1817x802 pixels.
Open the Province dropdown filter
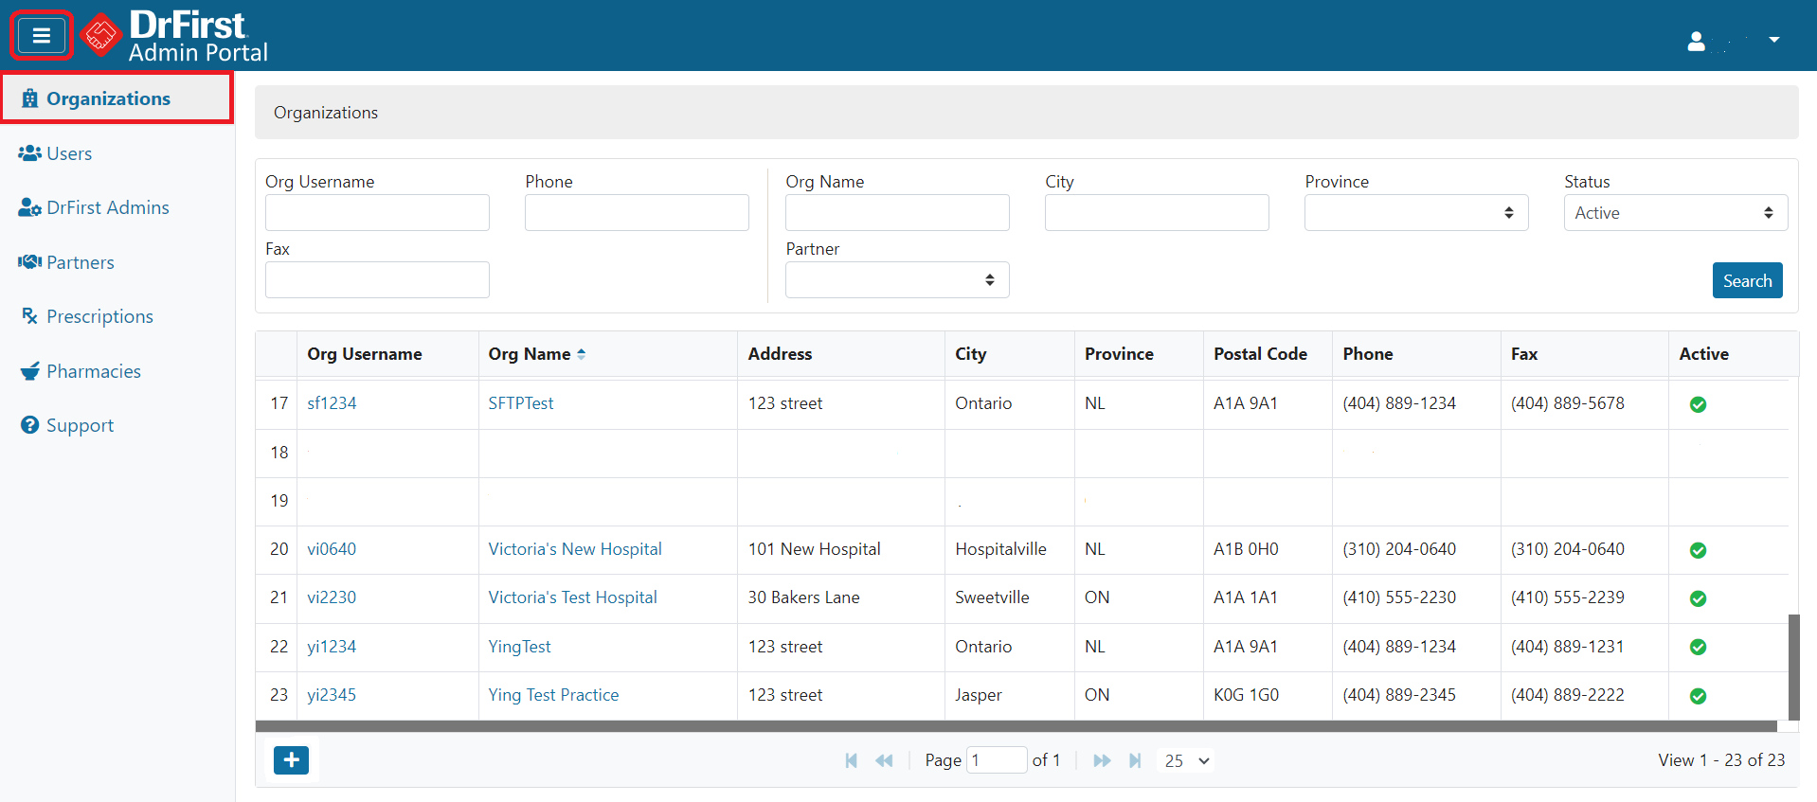tap(1415, 213)
